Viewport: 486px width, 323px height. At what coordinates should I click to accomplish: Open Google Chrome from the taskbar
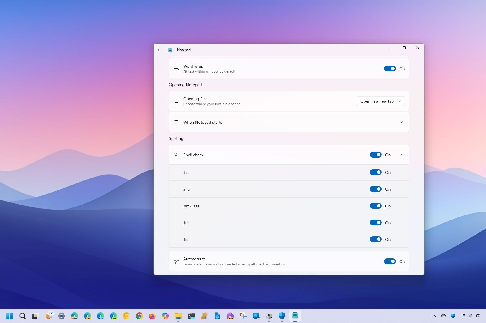(x=139, y=316)
